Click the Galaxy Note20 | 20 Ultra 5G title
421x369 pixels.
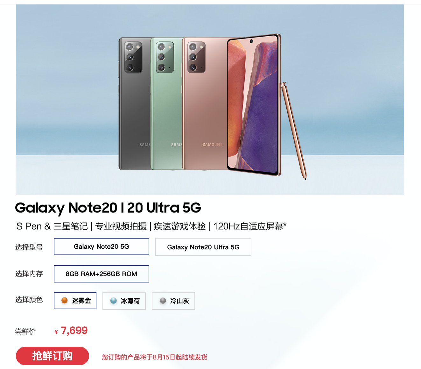click(108, 208)
